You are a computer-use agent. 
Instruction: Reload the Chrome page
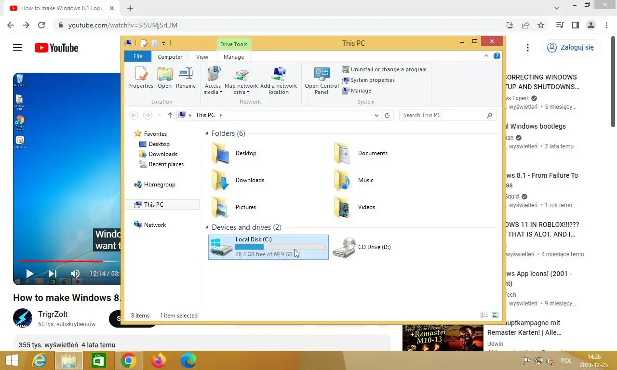click(x=41, y=25)
